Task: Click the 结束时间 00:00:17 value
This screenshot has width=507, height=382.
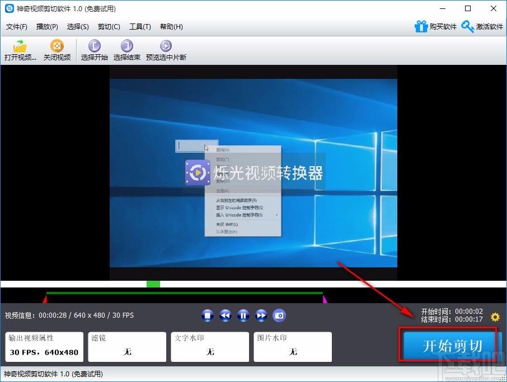Action: pyautogui.click(x=469, y=319)
